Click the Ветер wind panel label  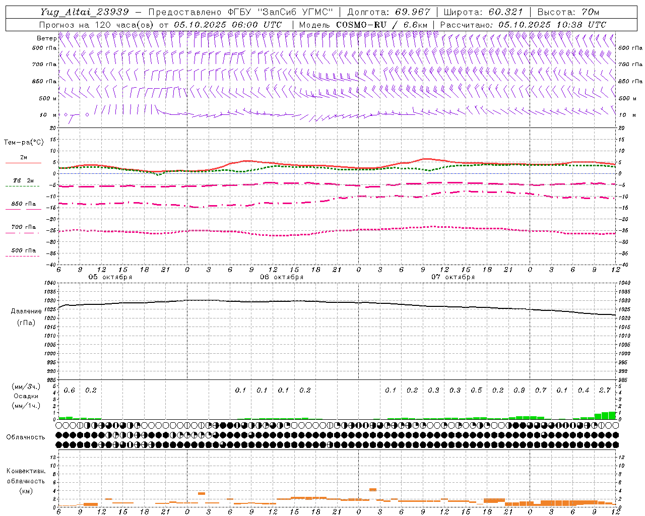pyautogui.click(x=46, y=38)
